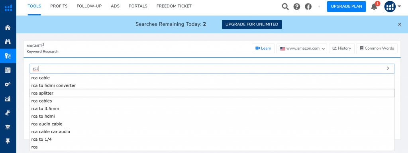Screen dimensions: 408x153
Task: Choose the "rca splitter" suggestion
Action: pos(212,93)
